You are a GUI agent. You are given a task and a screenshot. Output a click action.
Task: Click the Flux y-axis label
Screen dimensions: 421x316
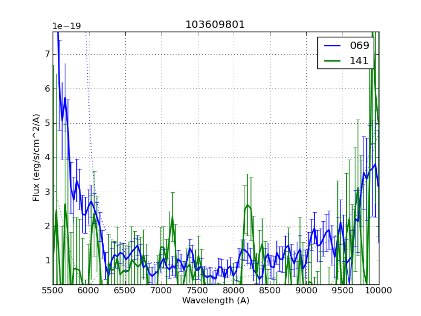tap(36, 157)
